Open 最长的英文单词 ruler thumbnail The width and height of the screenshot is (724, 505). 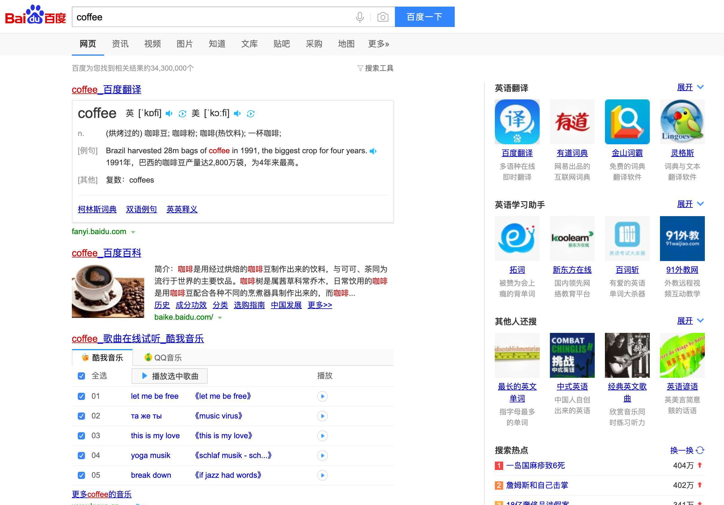click(x=517, y=355)
